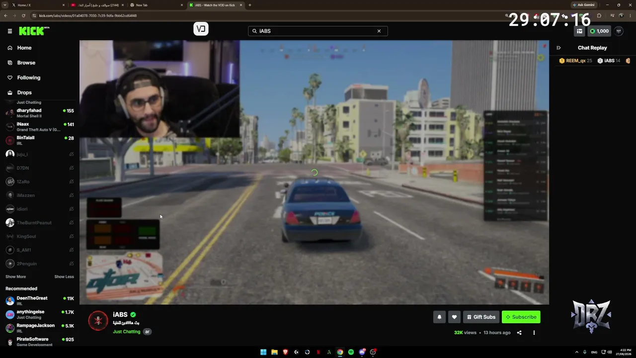Image resolution: width=636 pixels, height=358 pixels.
Task: Open the Kick dashboard layout icon
Action: (579, 31)
